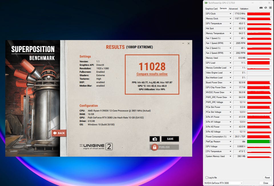Expand Fan 2 Speed (RPM) dropdown
This screenshot has height=186, width=274.
[x=230, y=53]
